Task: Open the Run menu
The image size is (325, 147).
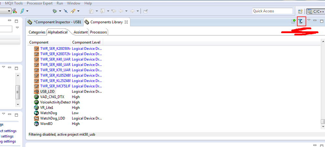Action: pos(60,3)
